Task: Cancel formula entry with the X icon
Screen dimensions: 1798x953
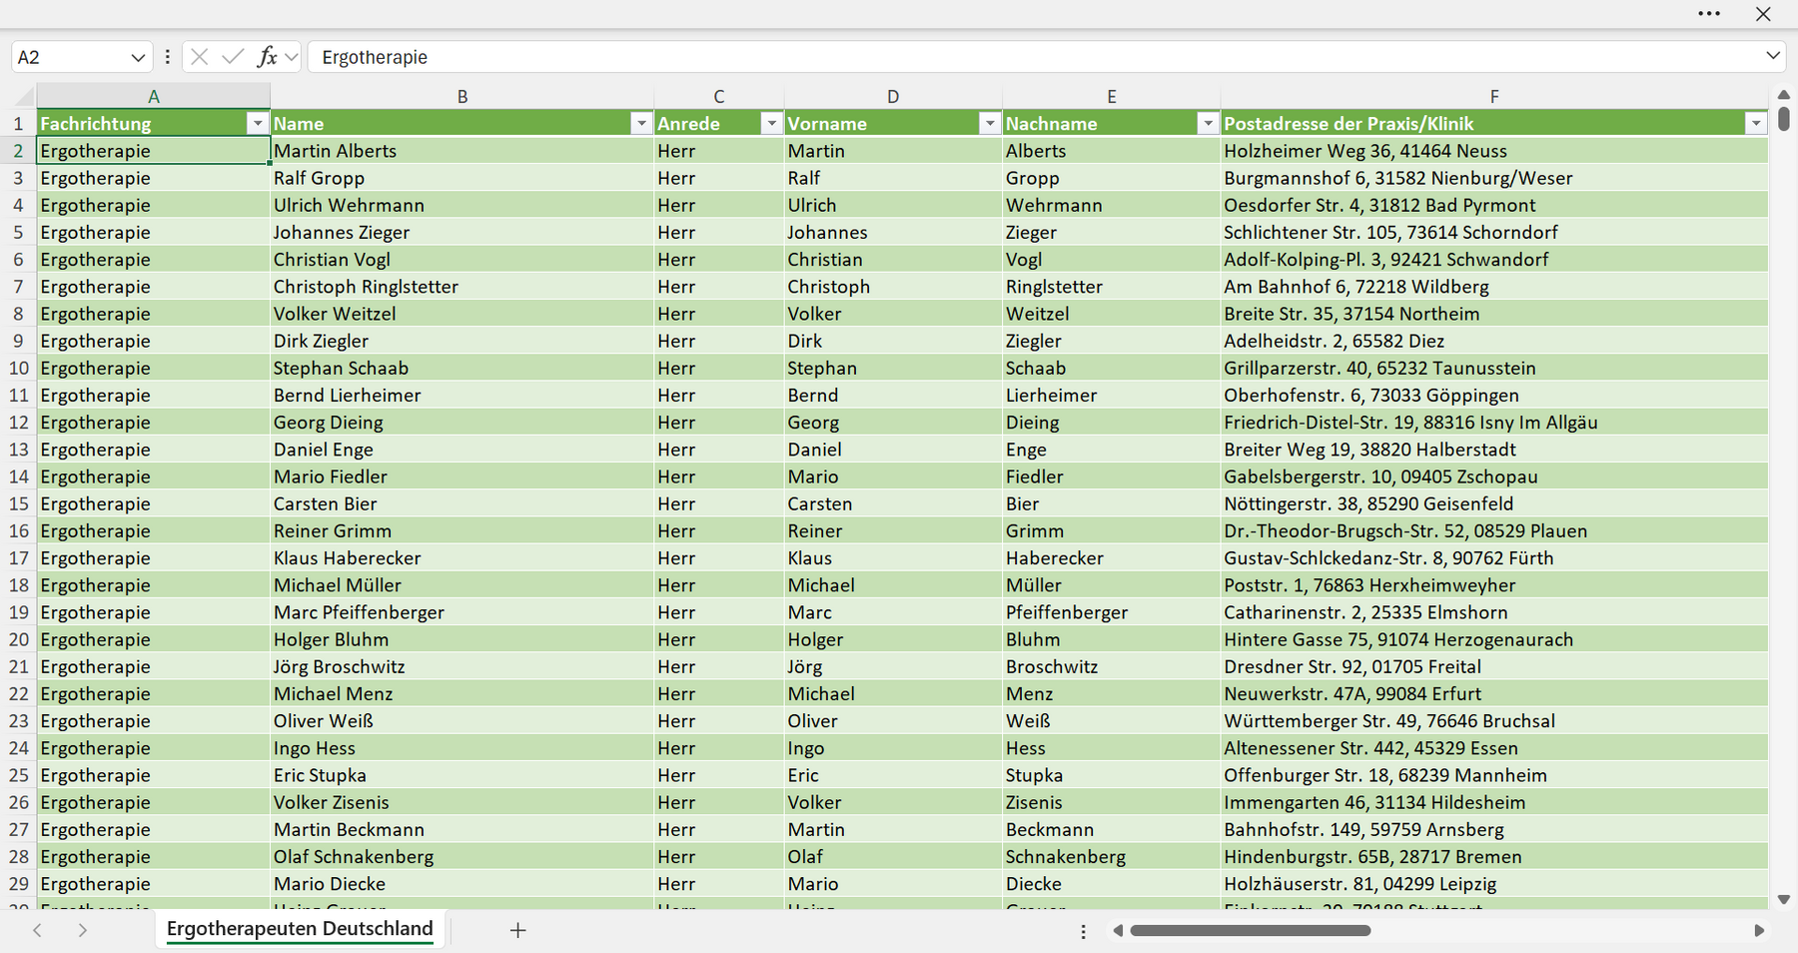Action: tap(200, 57)
